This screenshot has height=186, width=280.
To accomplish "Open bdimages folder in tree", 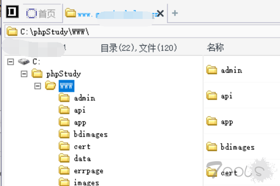I will click(x=91, y=134).
